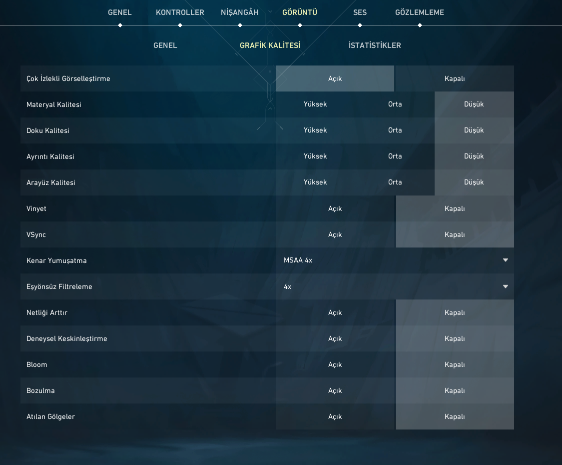Pick Orta for Ayrıntı Kalitesi

coord(395,156)
